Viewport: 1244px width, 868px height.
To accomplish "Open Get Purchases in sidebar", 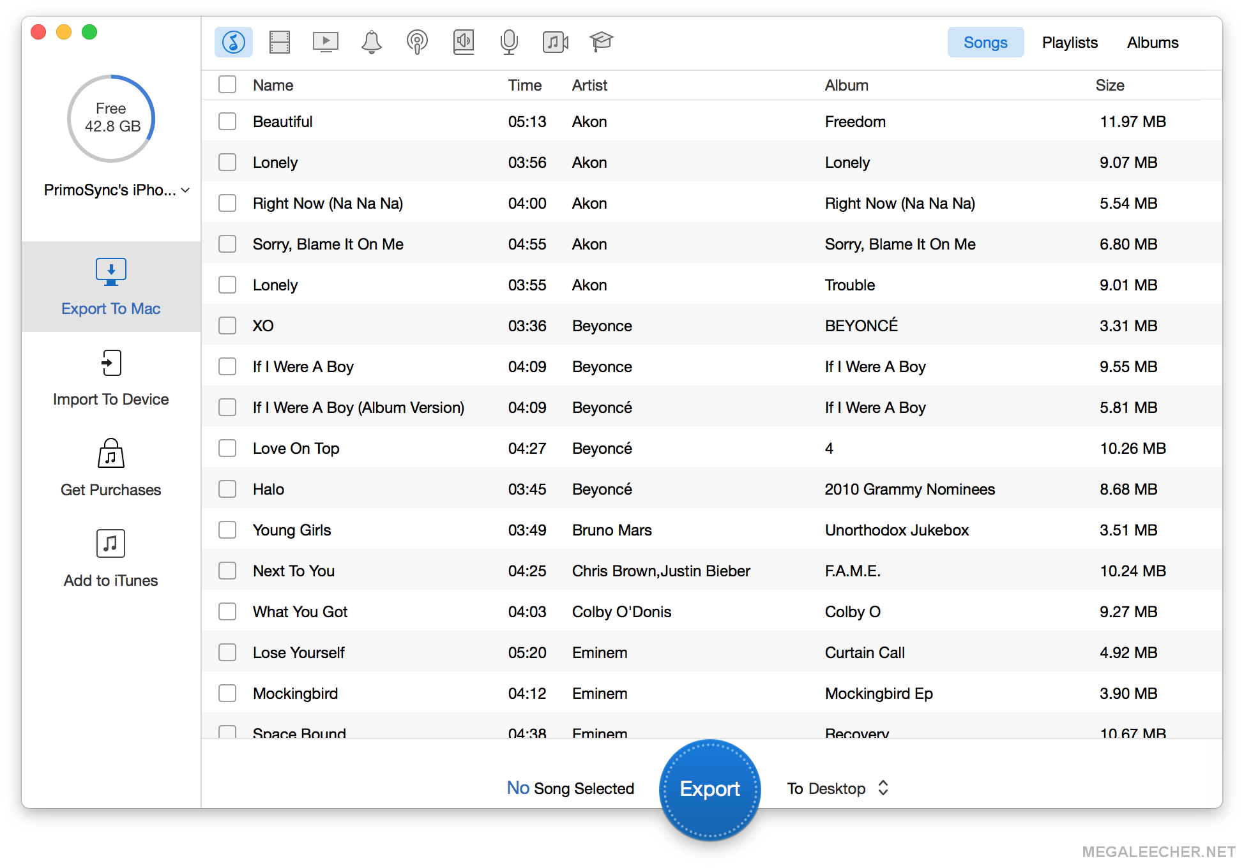I will tap(111, 468).
